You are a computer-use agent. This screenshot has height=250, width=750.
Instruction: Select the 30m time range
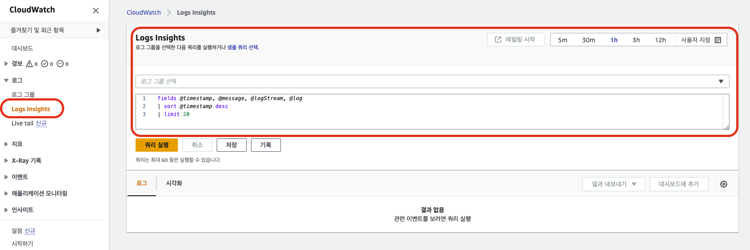(589, 40)
